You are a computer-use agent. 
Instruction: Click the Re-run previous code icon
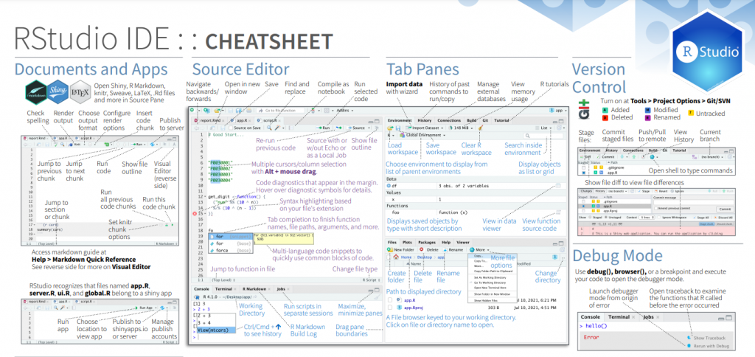pyautogui.click(x=338, y=128)
